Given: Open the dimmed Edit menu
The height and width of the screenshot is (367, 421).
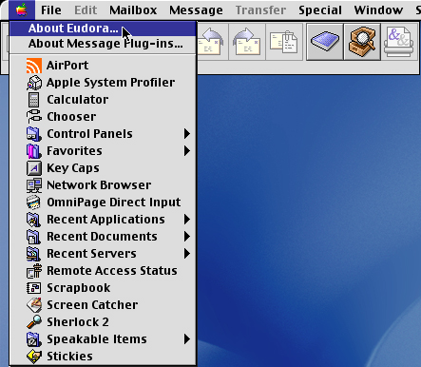Looking at the screenshot, I should pos(86,10).
